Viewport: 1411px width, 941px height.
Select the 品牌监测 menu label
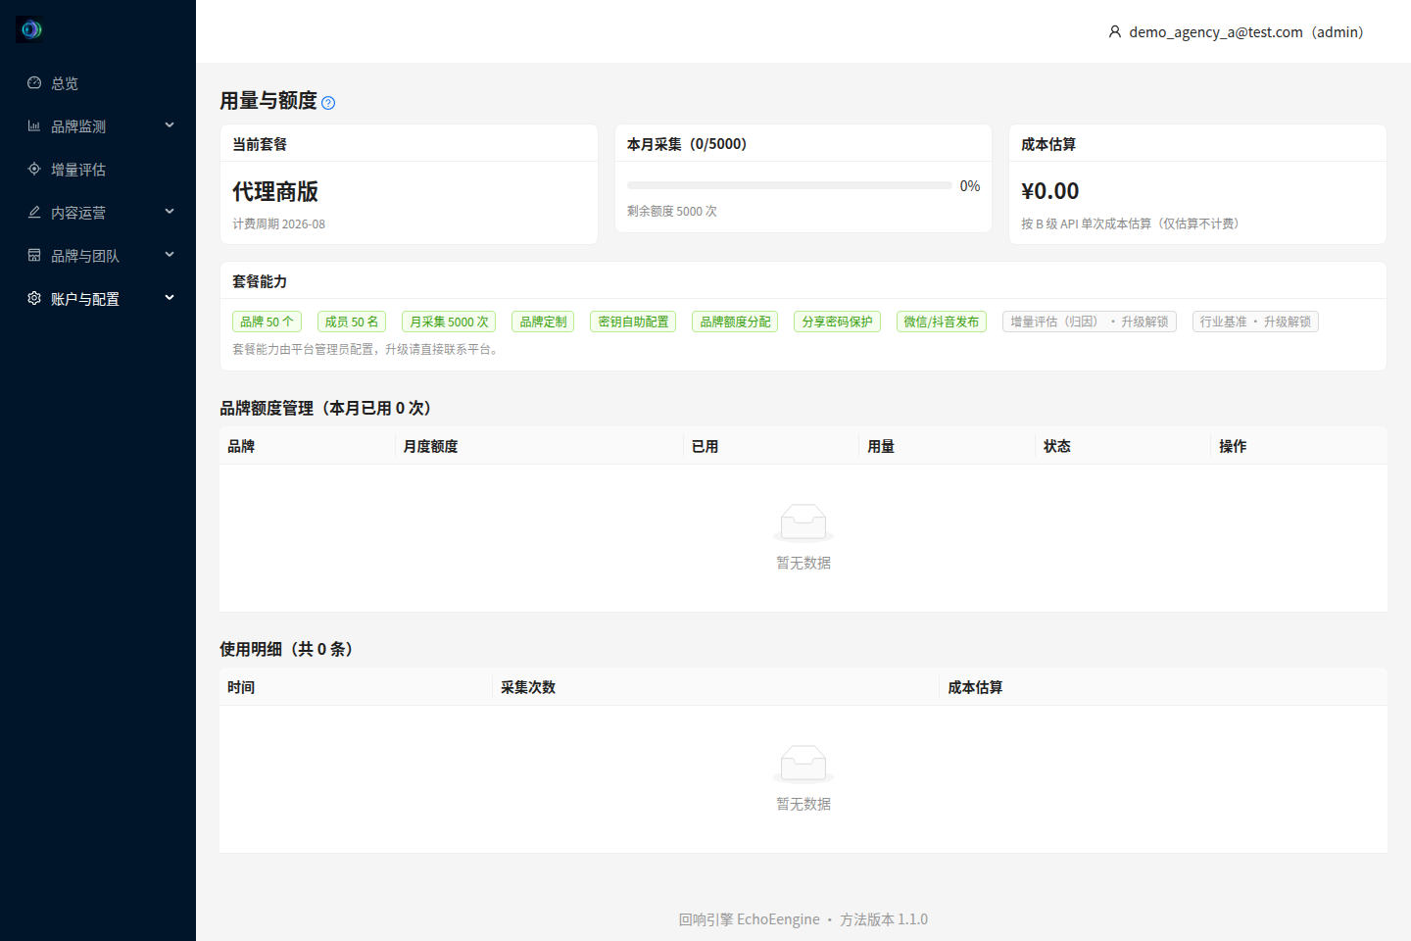point(78,126)
